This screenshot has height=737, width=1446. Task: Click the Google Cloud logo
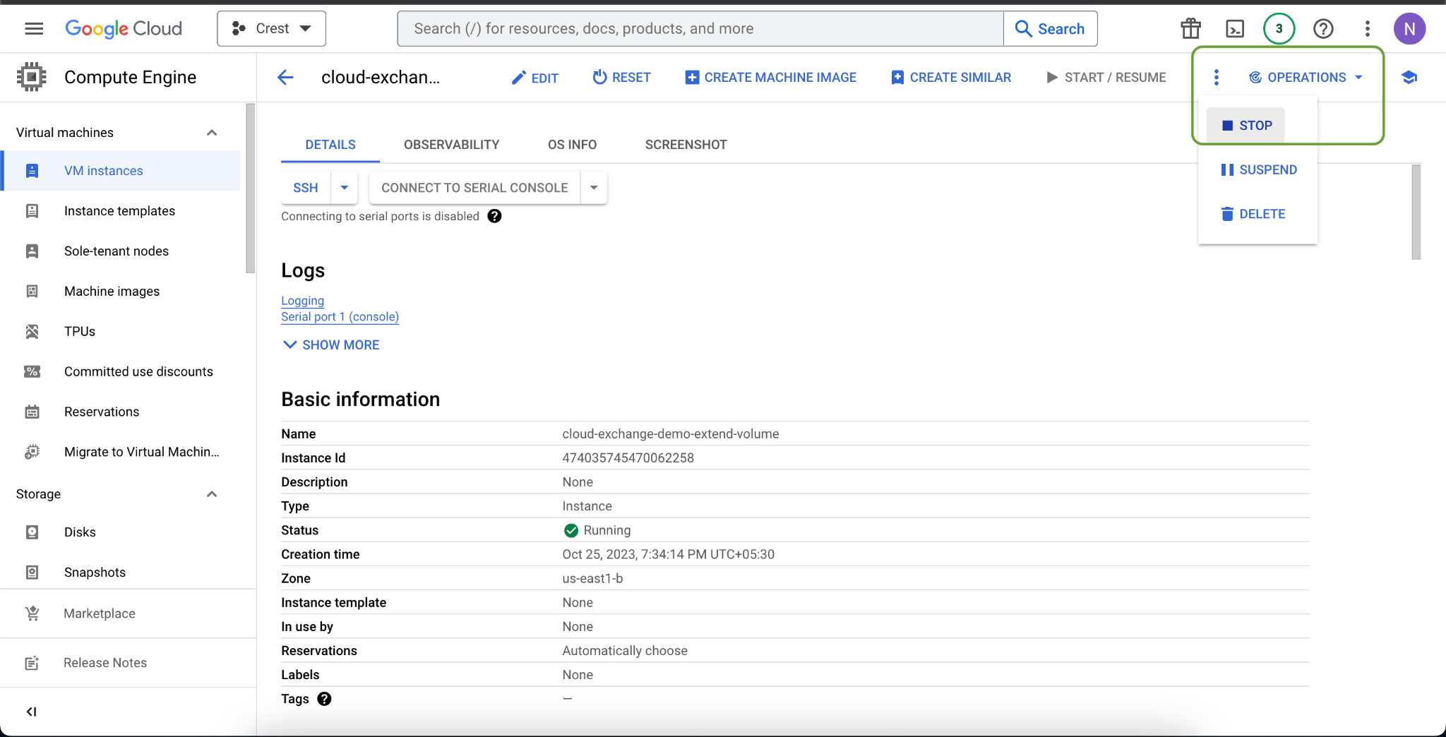point(124,28)
